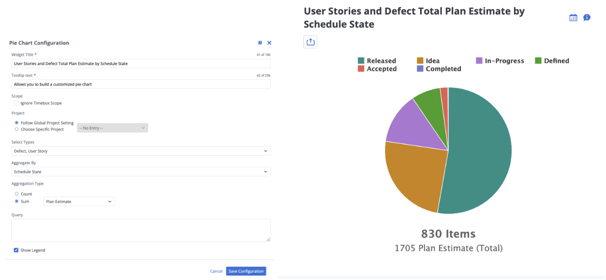Close the Pie Chart Configuration panel
This screenshot has height=280, width=606.
(x=269, y=43)
